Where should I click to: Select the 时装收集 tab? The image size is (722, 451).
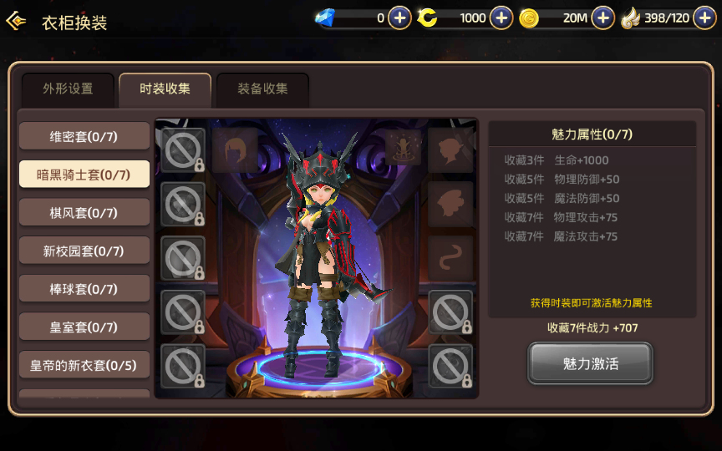click(x=165, y=89)
